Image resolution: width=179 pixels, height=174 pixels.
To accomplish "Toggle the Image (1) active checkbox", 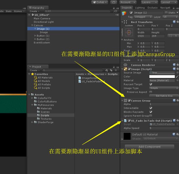I will (131, 13).
